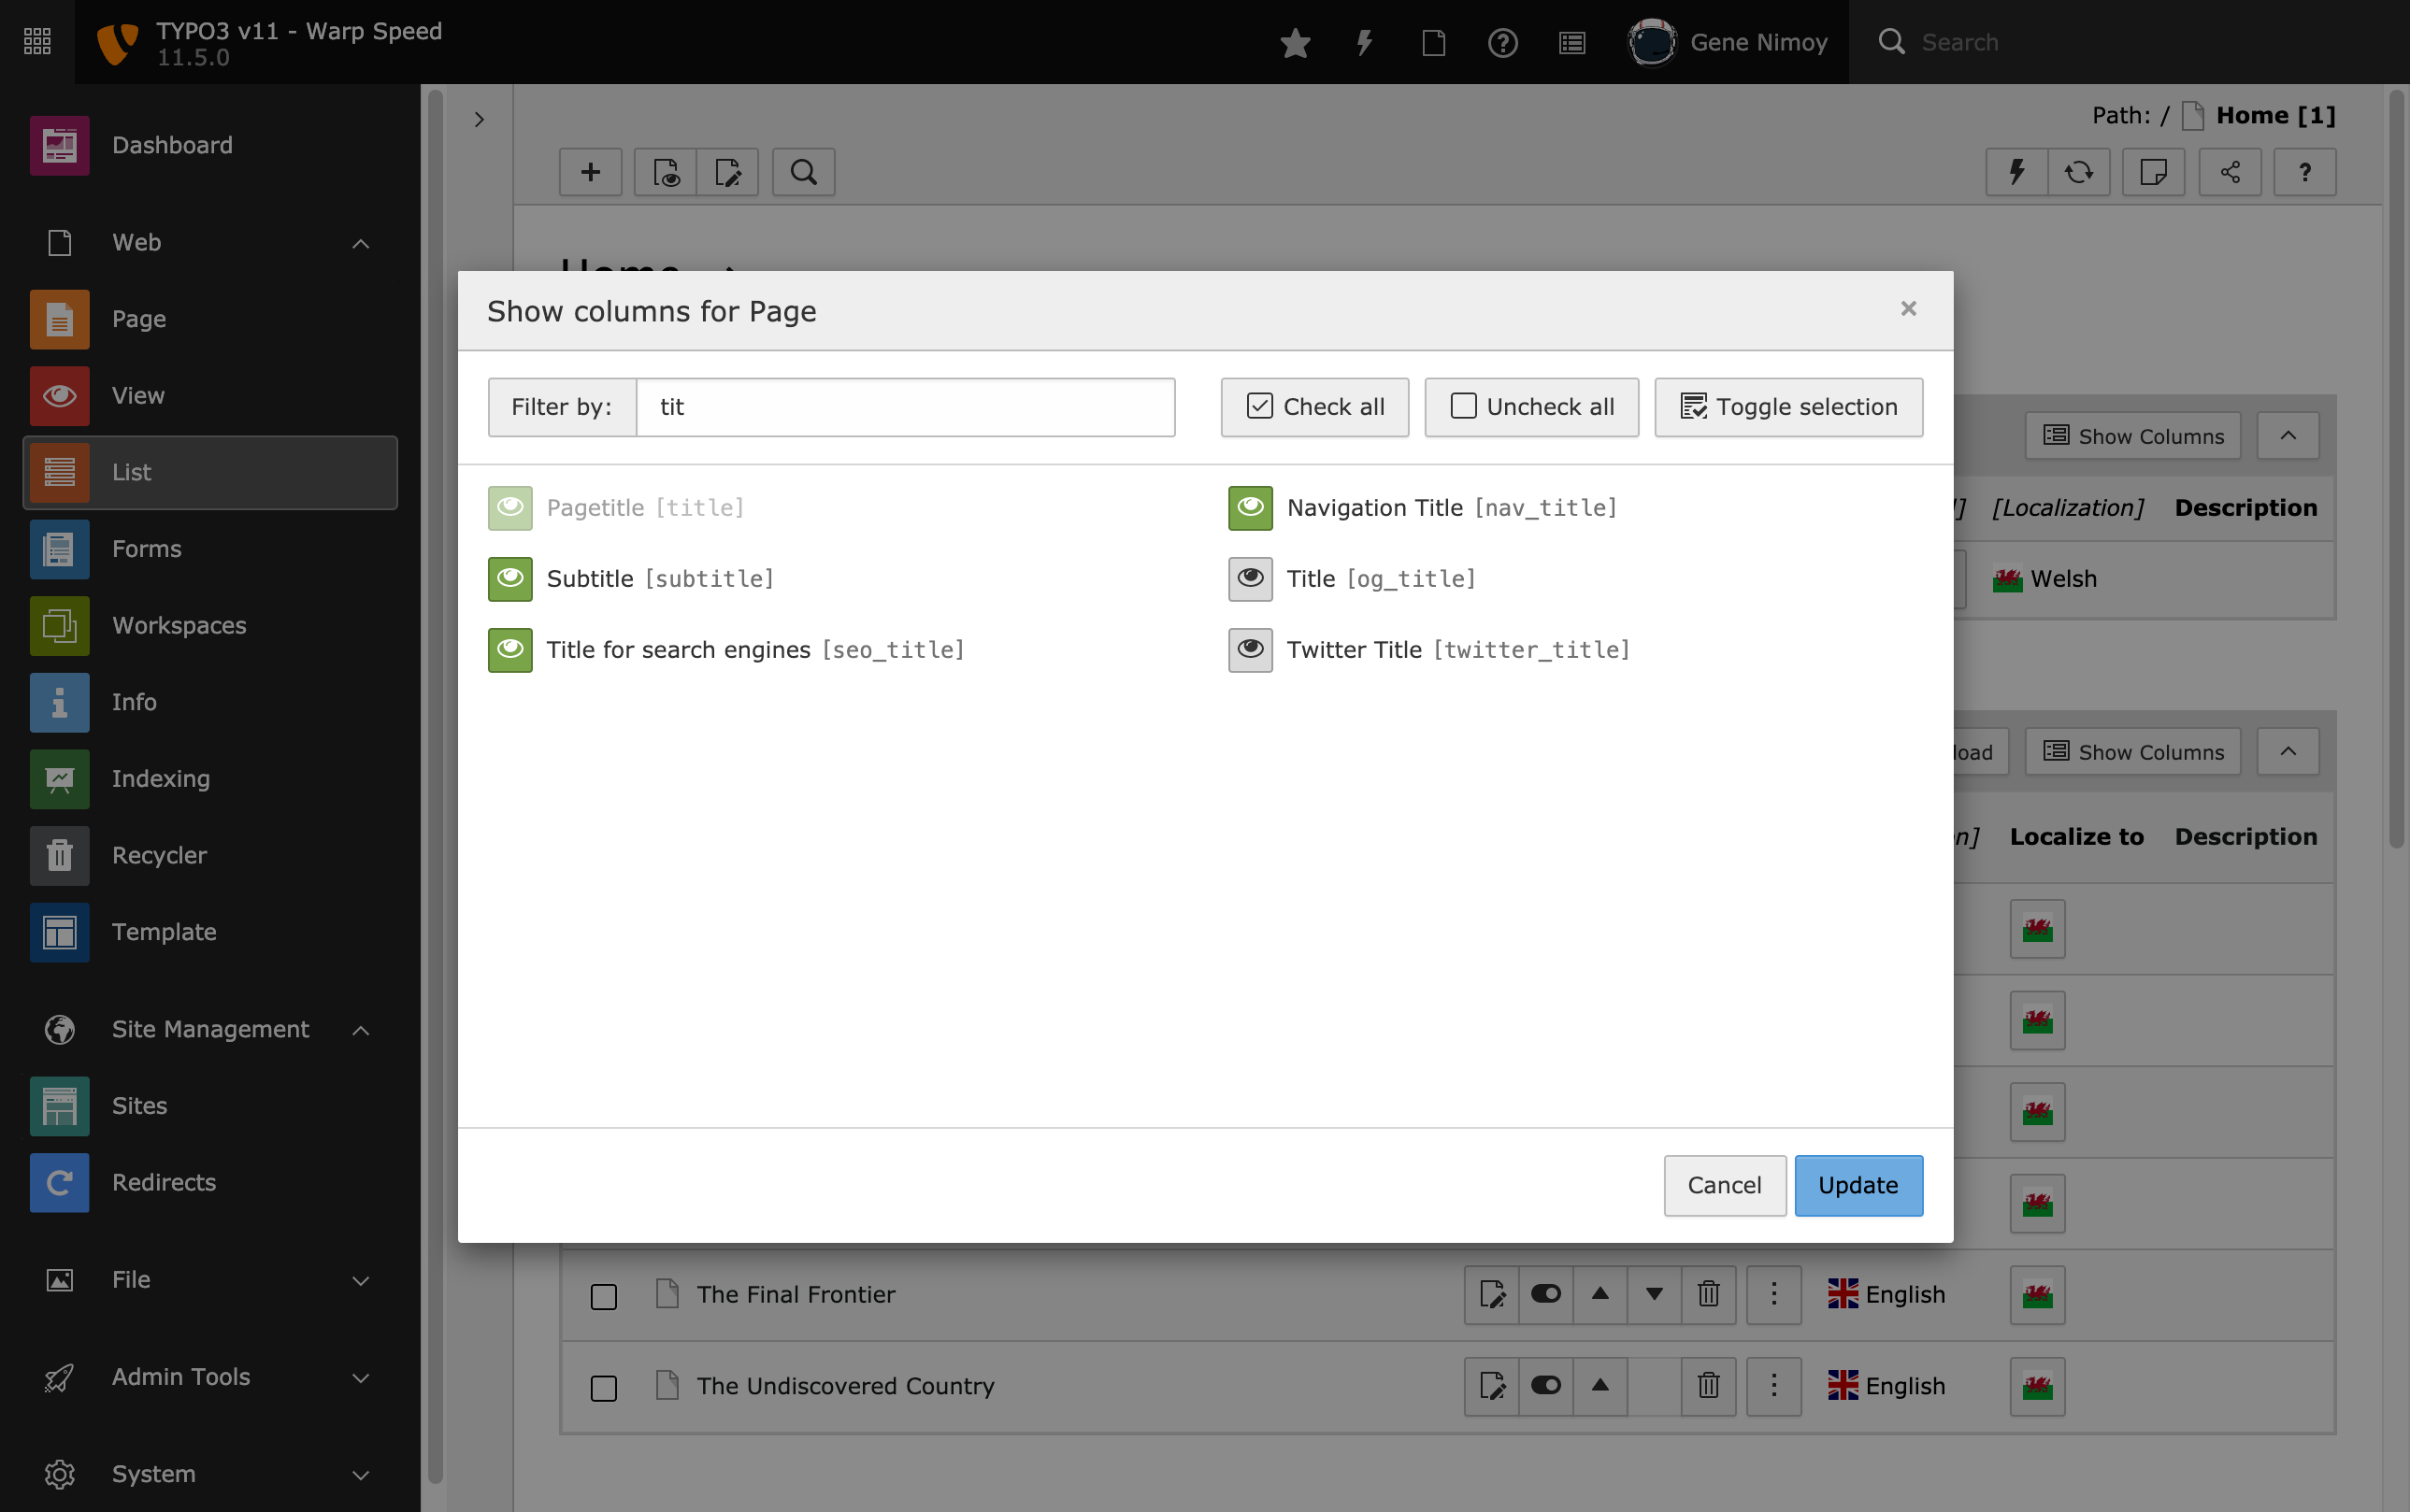Click the TYPO3 Dashboard icon
Screen dimensions: 2410x1512
59,143
